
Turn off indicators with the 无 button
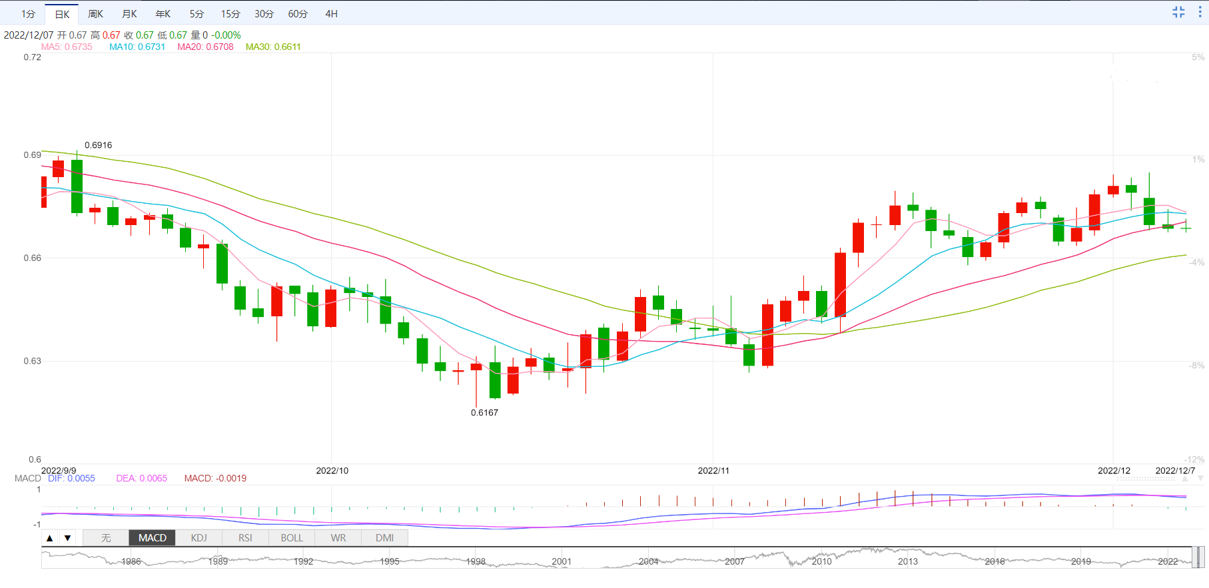[106, 538]
